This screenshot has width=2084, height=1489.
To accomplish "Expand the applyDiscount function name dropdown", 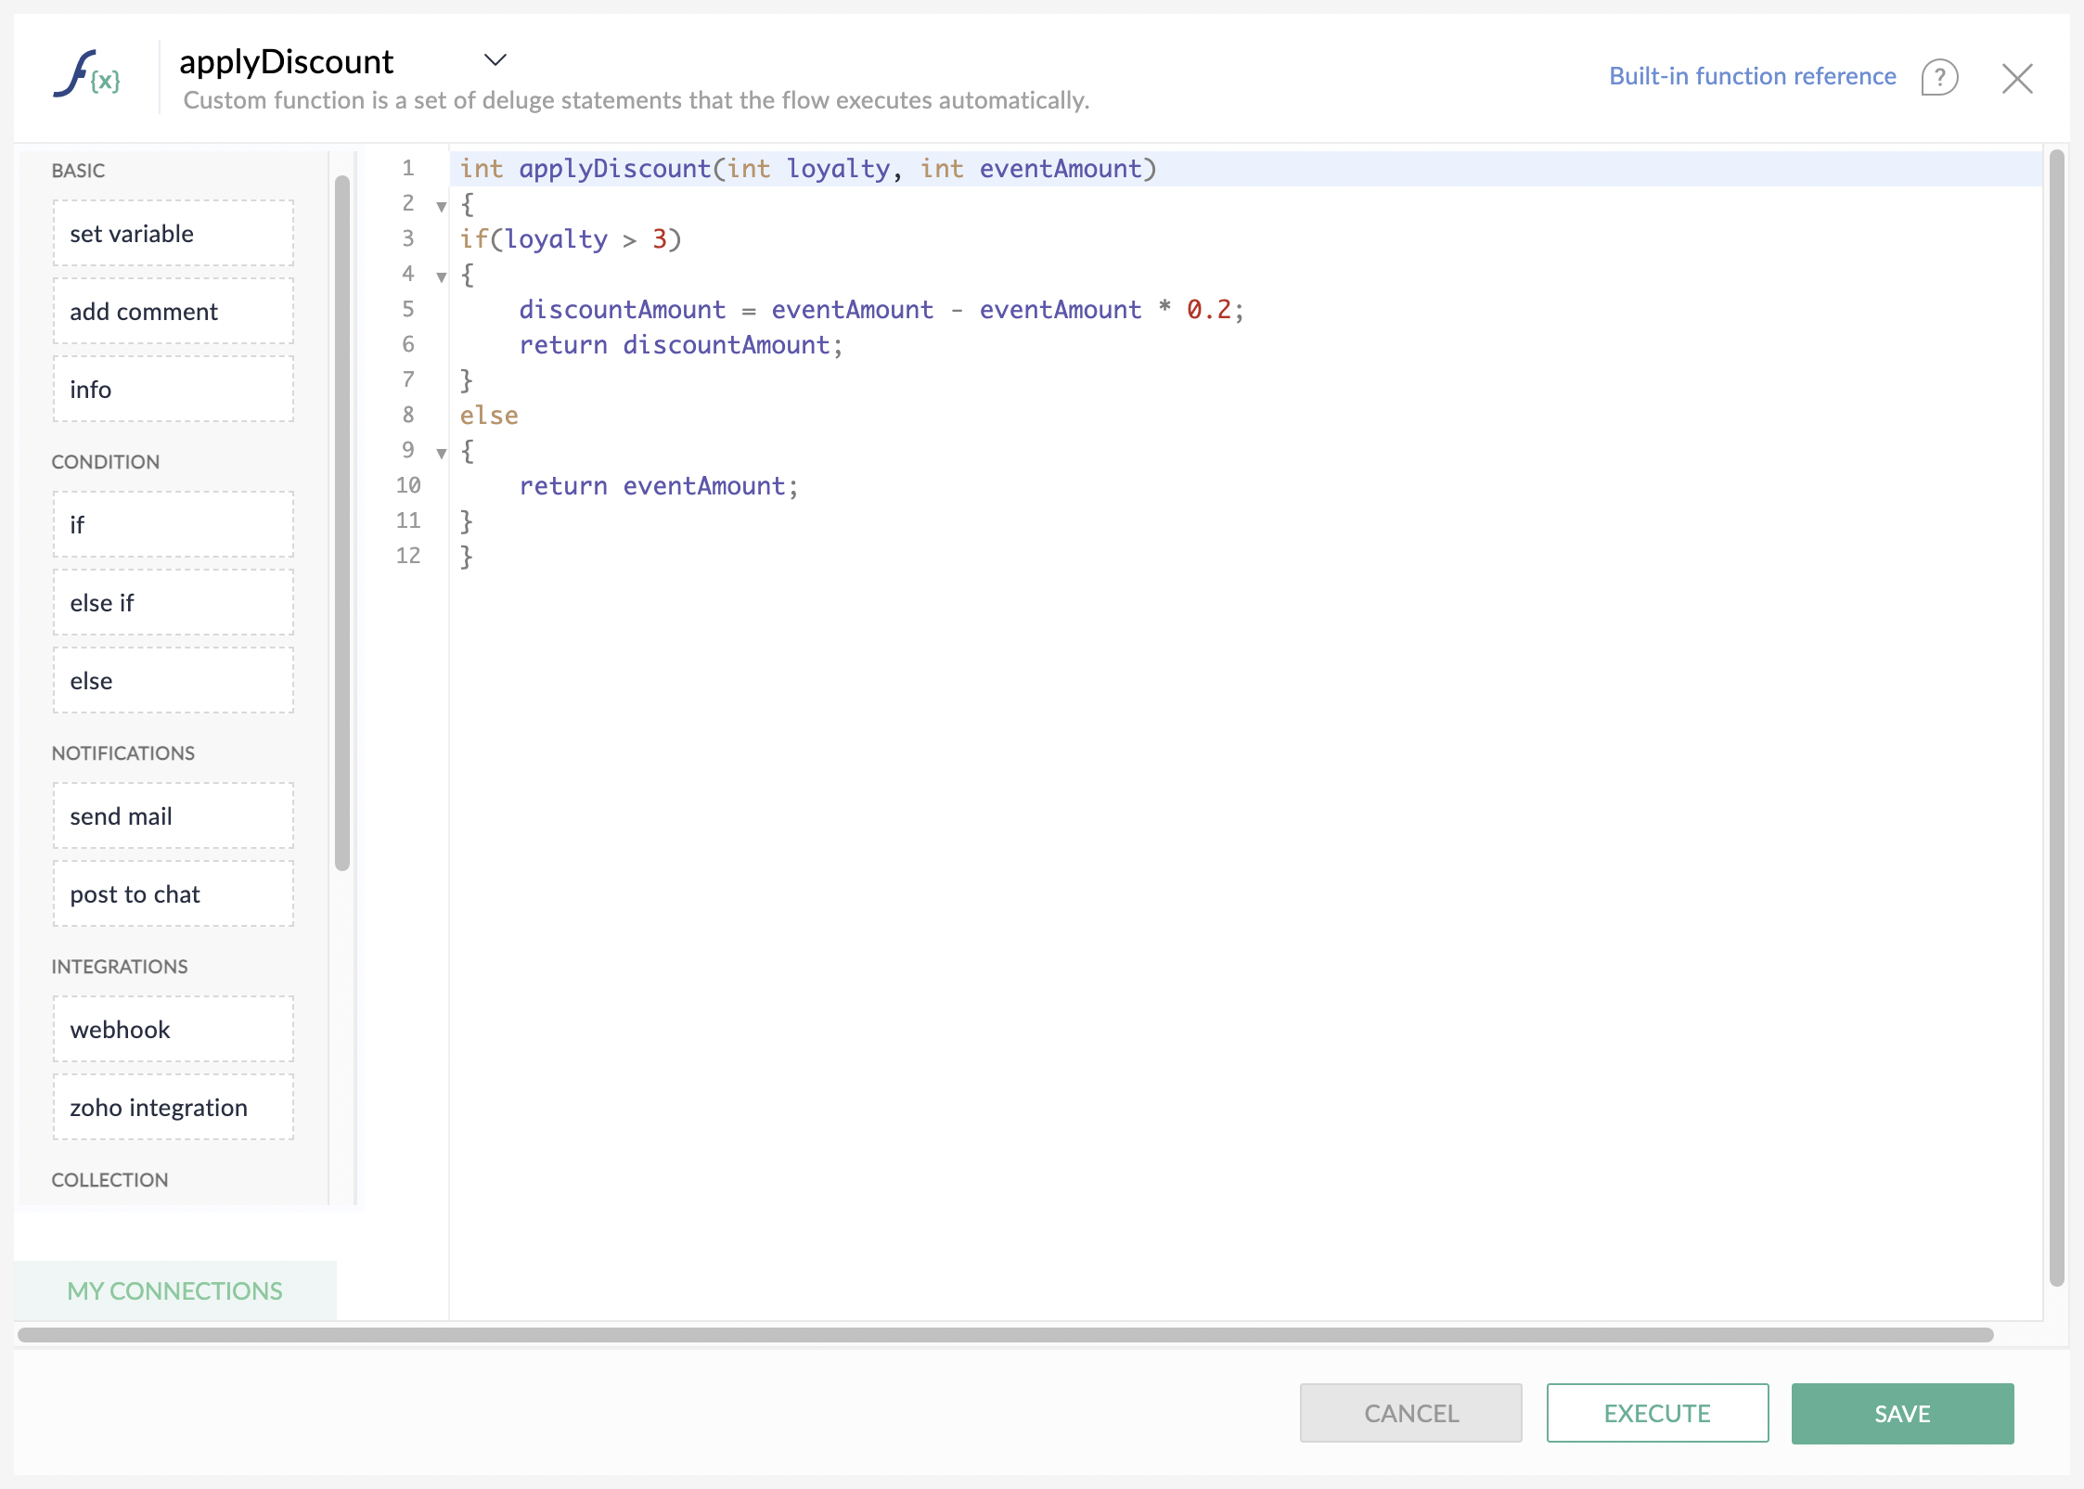I will pyautogui.click(x=495, y=60).
